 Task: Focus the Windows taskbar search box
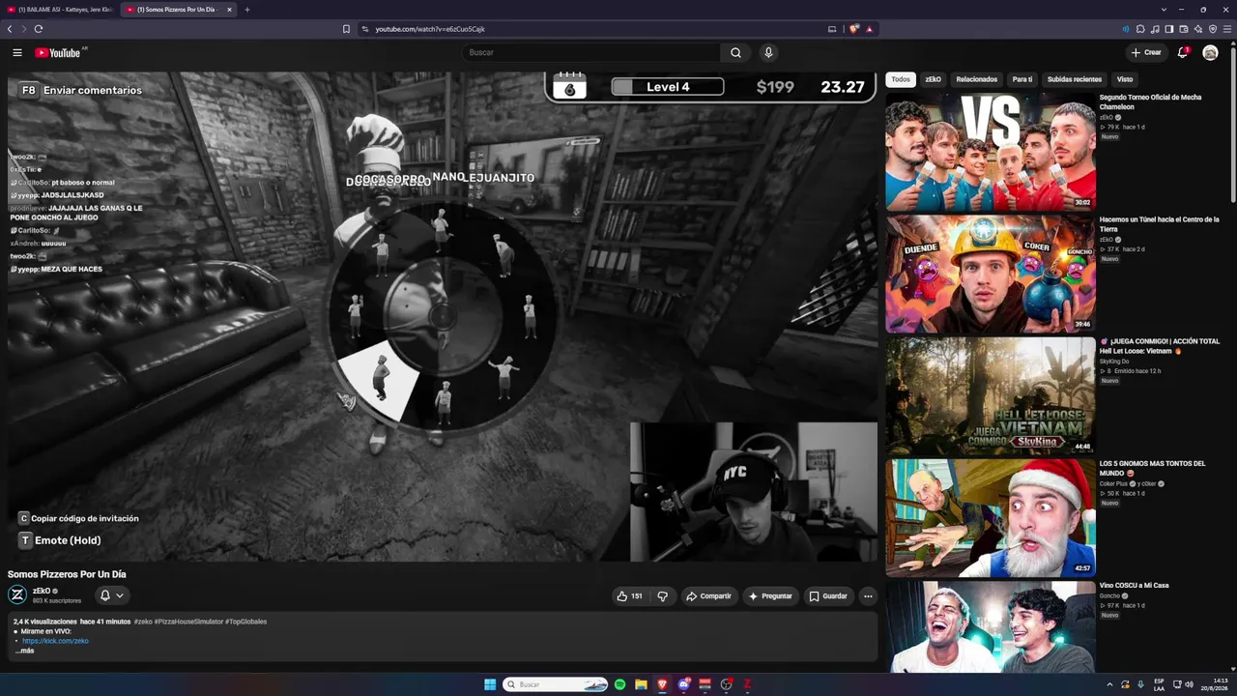[x=556, y=684]
